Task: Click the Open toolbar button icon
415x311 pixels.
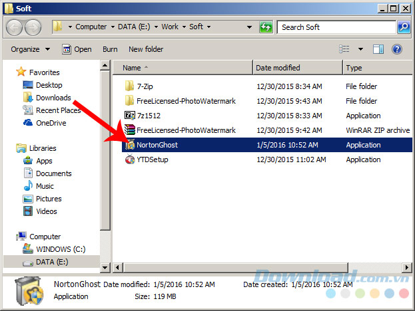Action: 67,49
